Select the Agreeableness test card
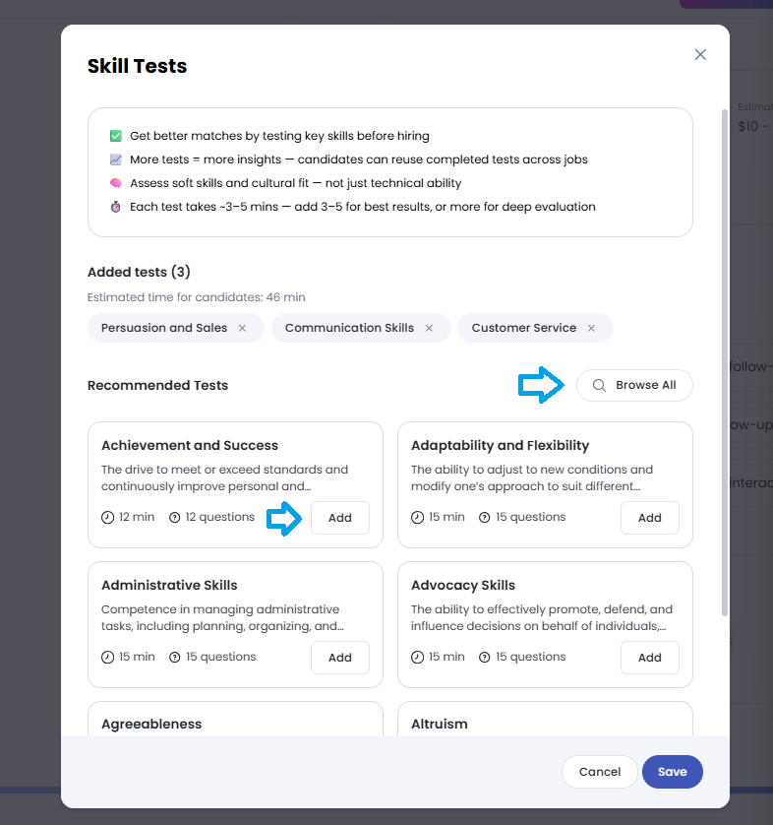 coord(235,720)
